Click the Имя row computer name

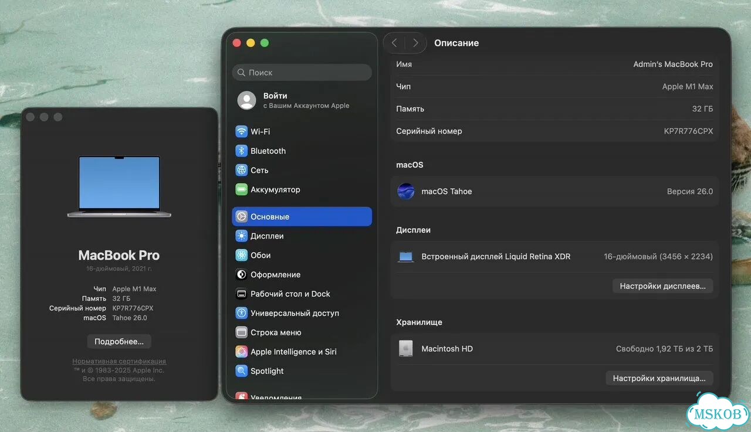554,64
